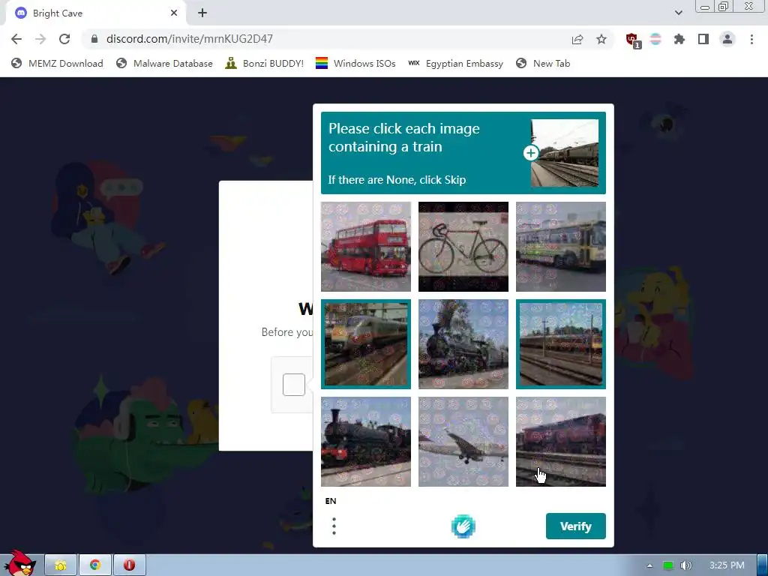
Task: Open the Bonzi BUDDY! bookmark
Action: 265,64
